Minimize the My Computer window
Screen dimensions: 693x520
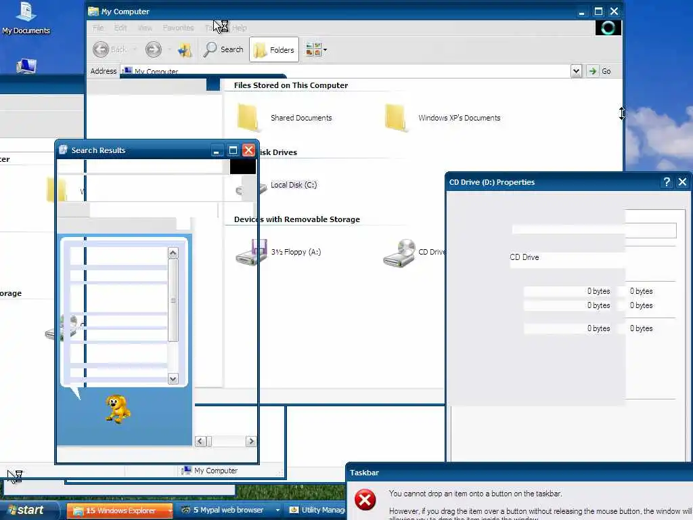tap(581, 12)
